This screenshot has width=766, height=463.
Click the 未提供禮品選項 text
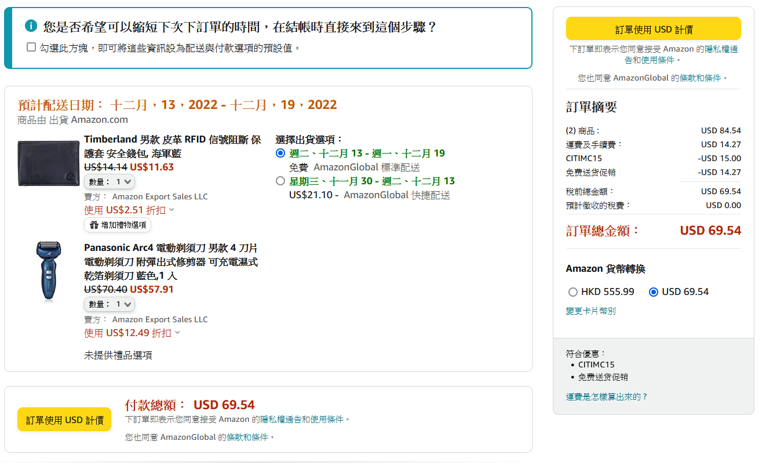coord(118,355)
